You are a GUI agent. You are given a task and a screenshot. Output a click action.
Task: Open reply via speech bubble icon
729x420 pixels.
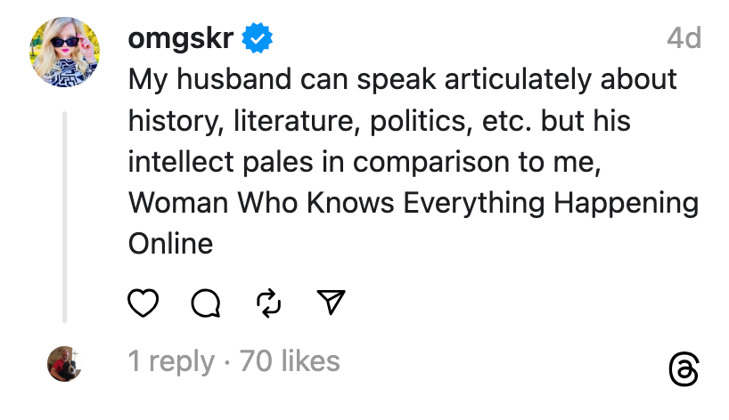[x=206, y=303]
